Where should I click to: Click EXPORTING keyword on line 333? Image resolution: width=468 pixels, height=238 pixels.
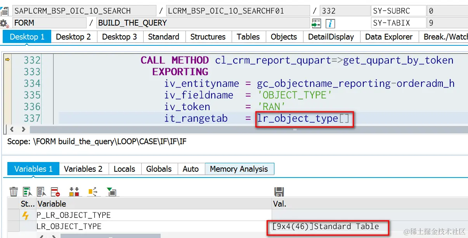(180, 72)
